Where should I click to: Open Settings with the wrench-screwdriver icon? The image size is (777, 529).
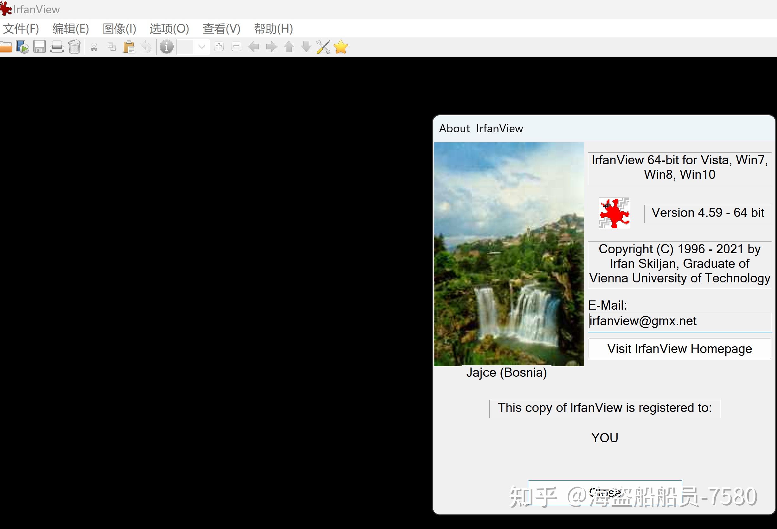(323, 47)
